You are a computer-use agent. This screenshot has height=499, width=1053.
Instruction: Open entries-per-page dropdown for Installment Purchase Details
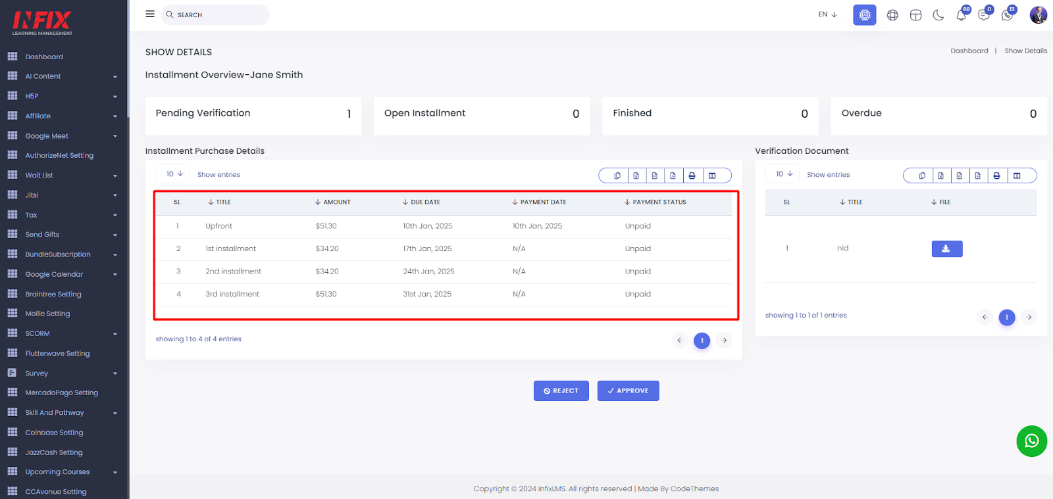click(173, 174)
